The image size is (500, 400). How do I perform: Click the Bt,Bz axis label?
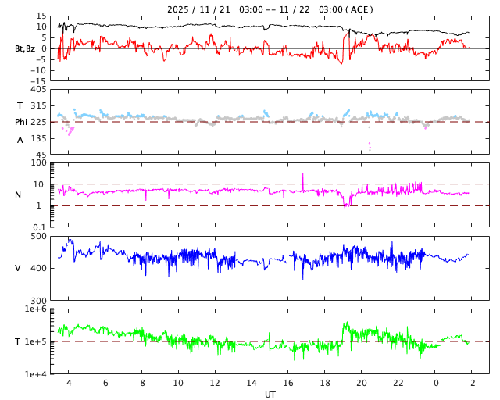[25, 48]
